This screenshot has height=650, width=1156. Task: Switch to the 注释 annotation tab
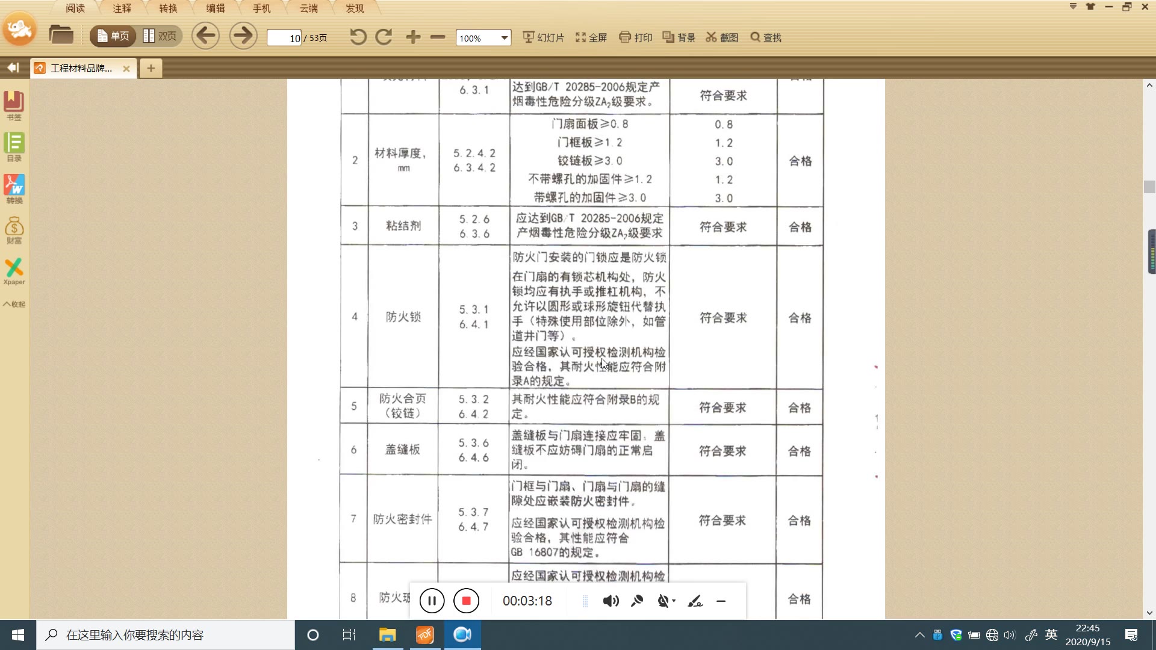(x=122, y=8)
